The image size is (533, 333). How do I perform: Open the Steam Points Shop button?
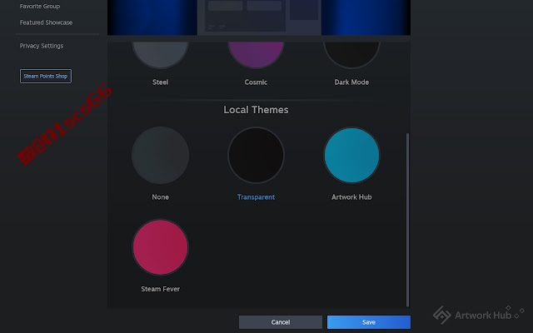[x=46, y=76]
